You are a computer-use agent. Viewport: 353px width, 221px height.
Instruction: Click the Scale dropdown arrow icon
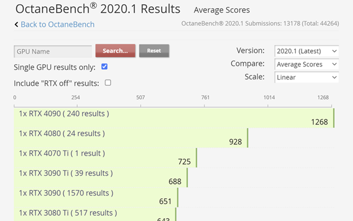[x=334, y=77]
